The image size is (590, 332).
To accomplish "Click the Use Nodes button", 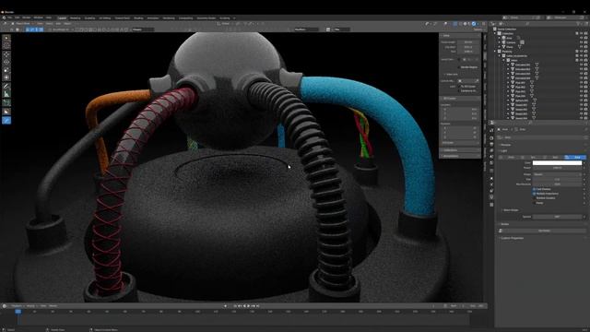I will 544,231.
